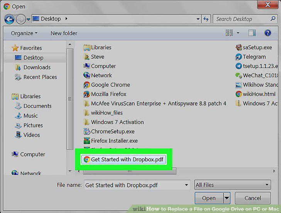This screenshot has width=281, height=213.
Task: Click the Forward navigation arrow
Action: (x=21, y=19)
